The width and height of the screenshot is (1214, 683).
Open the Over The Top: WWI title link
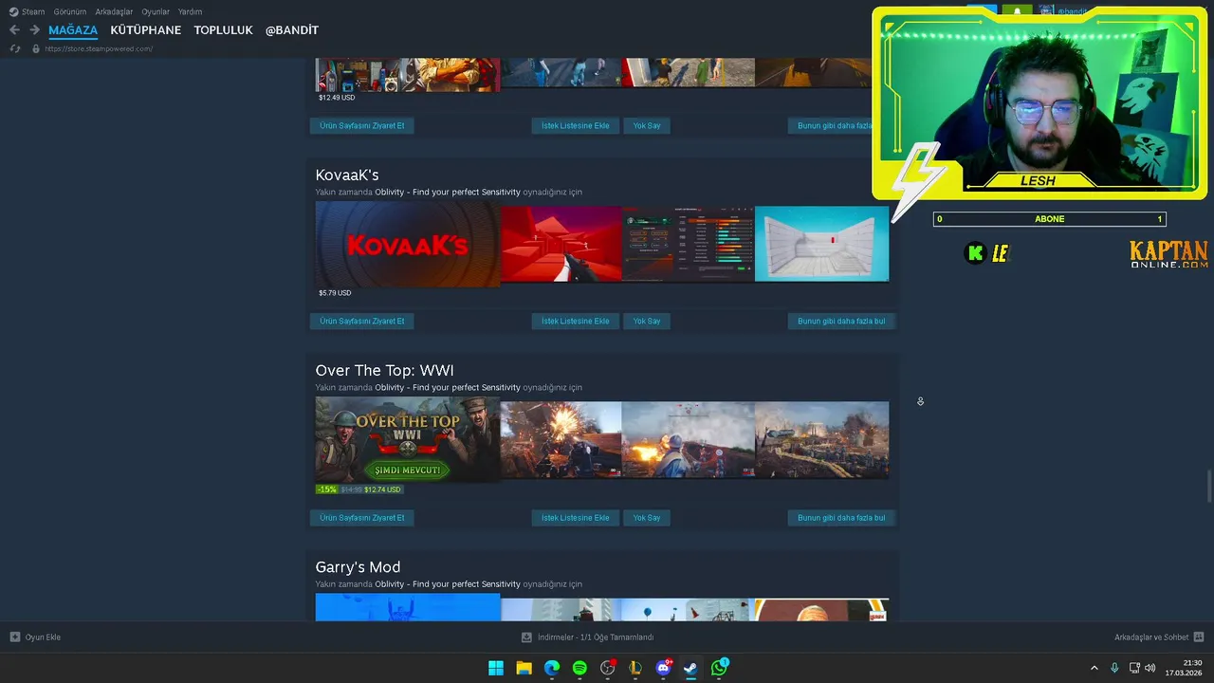click(384, 370)
